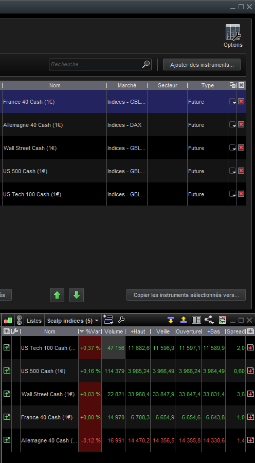This screenshot has height=463, width=255.
Task: Open copy dropdown for US Tech 100 Cash row
Action: coord(232,194)
